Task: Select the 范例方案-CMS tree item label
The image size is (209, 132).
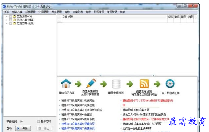Action: coord(25,17)
